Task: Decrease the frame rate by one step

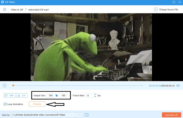Action: [95, 97]
